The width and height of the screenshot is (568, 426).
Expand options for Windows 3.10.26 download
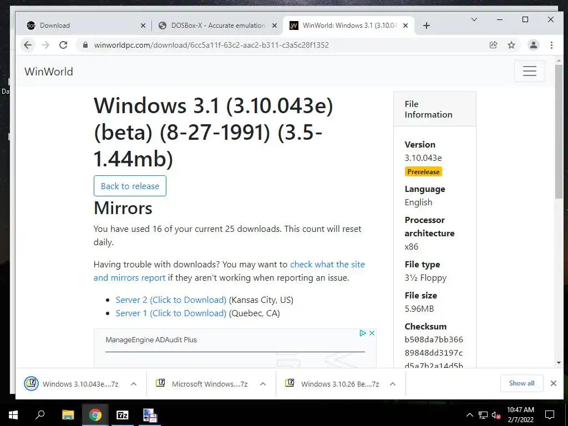coord(393,384)
